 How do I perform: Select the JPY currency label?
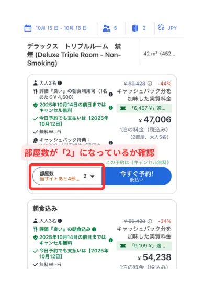[x=172, y=28]
